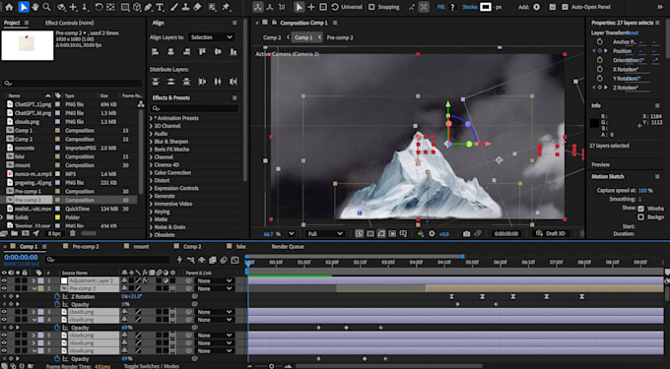Expand Animation Presets category
The height and width of the screenshot is (369, 670).
(x=152, y=118)
